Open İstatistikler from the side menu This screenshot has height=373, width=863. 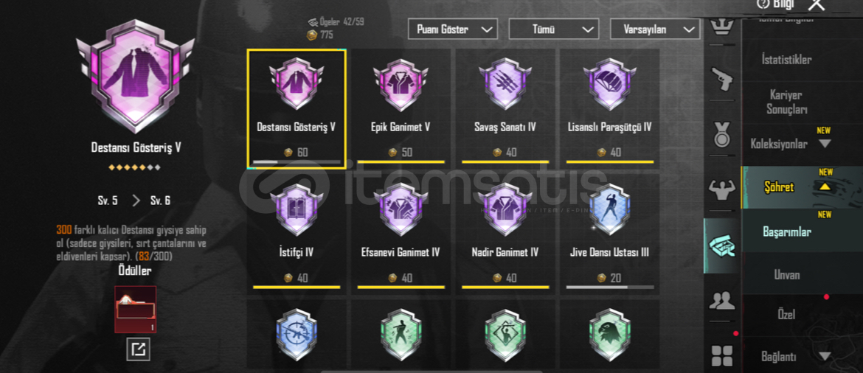786,60
